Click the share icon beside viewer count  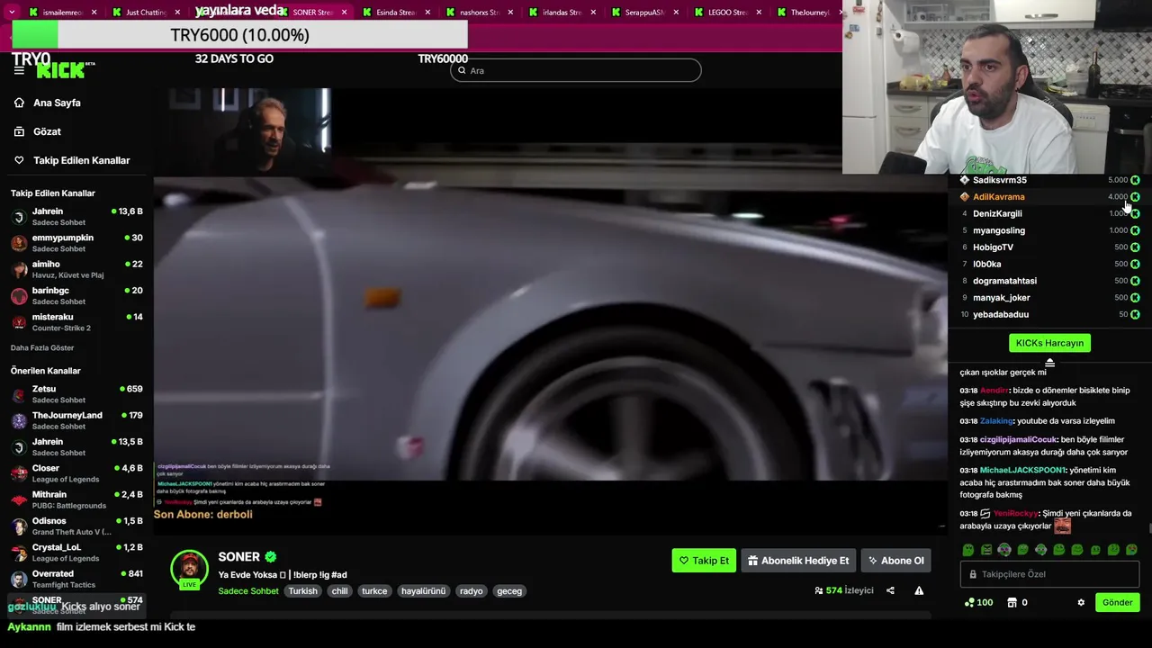click(890, 590)
